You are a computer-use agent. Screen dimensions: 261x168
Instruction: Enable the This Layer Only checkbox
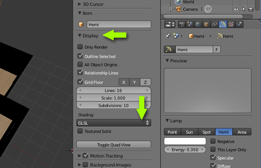[213, 149]
